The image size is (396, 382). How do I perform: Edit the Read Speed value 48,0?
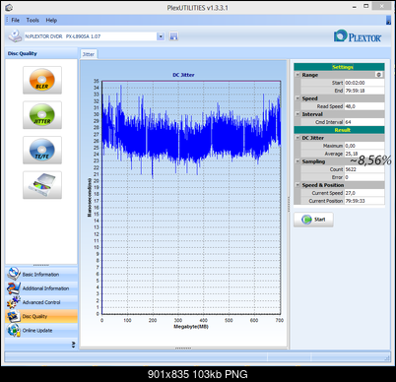coord(364,106)
